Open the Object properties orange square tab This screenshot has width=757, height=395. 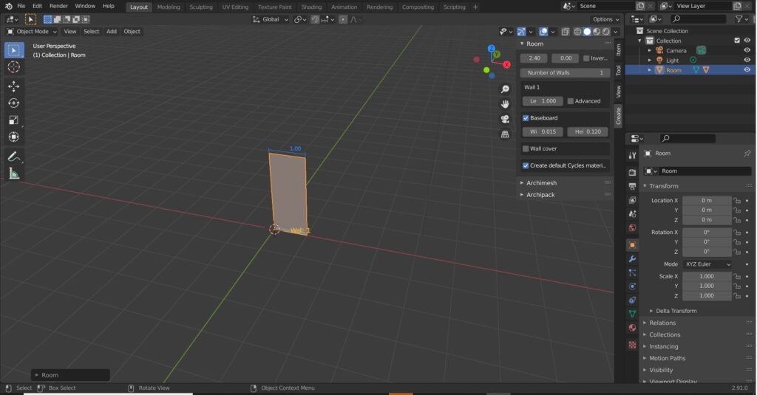click(632, 245)
